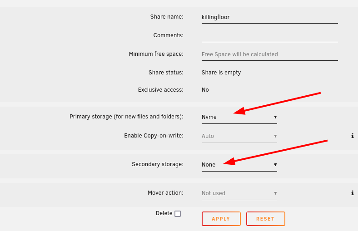This screenshot has width=358, height=231.
Task: Expand the Enable Copy-on-write Auto dropdown
Action: pyautogui.click(x=239, y=136)
